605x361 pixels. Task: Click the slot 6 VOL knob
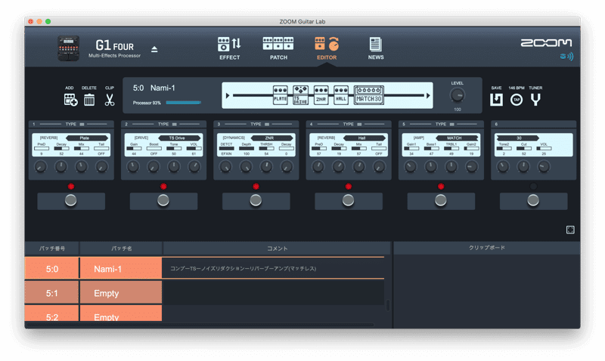click(544, 167)
